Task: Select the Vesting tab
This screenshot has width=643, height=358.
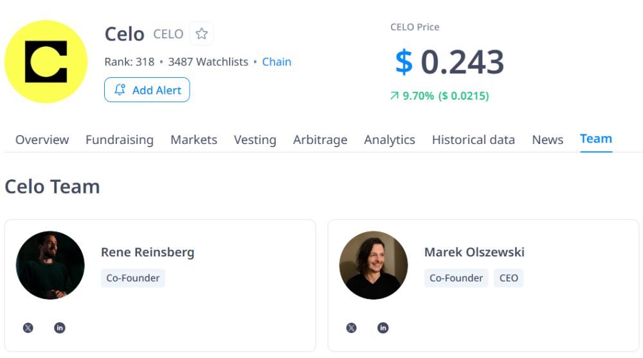Action: click(255, 139)
